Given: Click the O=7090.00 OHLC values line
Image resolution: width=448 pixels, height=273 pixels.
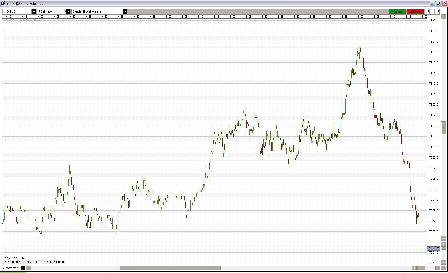Looking at the screenshot, I should coord(34,262).
